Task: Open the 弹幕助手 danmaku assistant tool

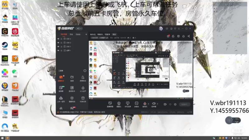Action: click(61, 79)
